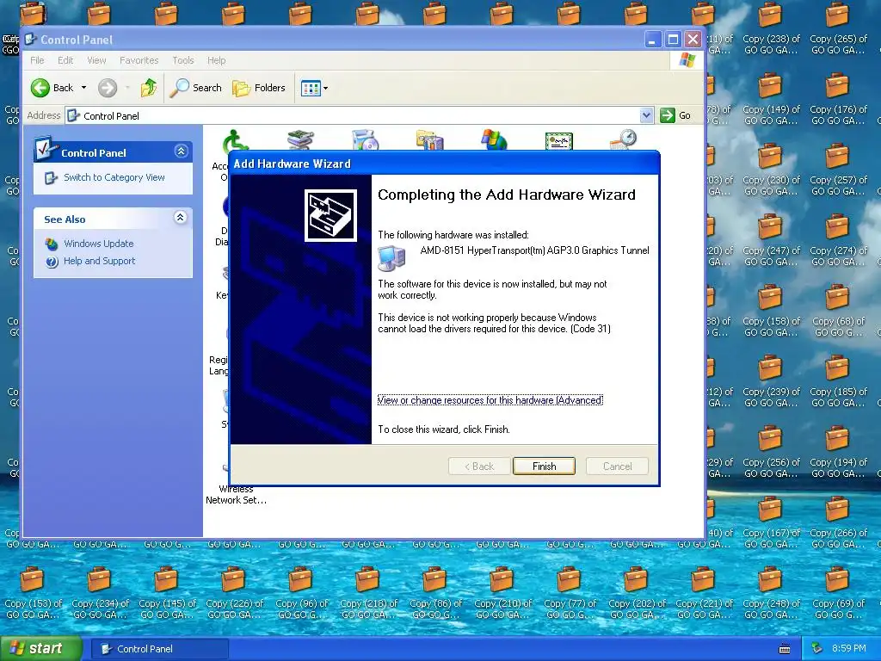
Task: Select desktop icon Copy (265) of GO GO GA
Action: tap(838, 28)
